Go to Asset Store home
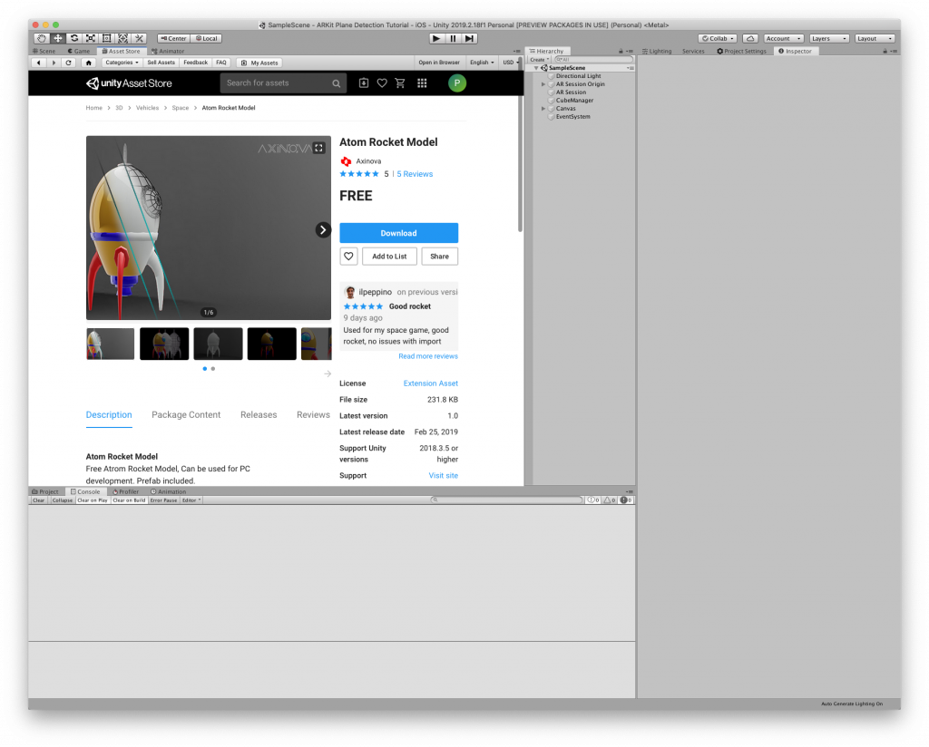This screenshot has height=747, width=929. pyautogui.click(x=88, y=63)
